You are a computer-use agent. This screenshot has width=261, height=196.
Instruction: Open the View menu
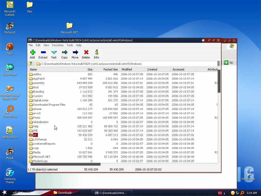click(x=46, y=45)
